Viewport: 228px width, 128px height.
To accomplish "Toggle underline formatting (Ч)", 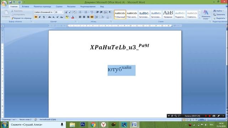I will pyautogui.click(x=43, y=17).
